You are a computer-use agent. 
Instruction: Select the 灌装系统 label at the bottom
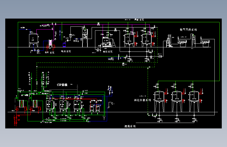(130, 126)
